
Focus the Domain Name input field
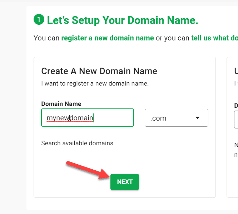[88, 117]
